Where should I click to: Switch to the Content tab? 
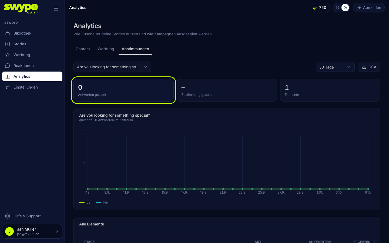[x=83, y=49]
